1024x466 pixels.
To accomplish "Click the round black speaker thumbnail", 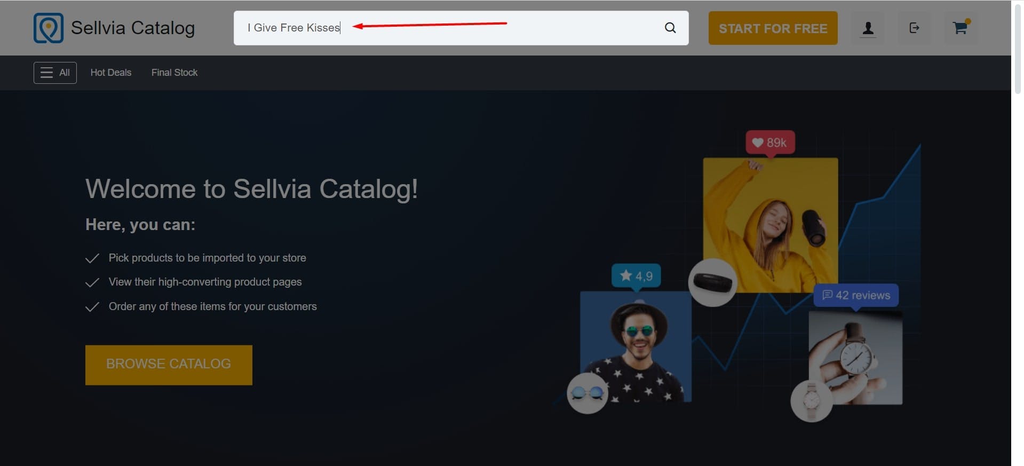I will point(713,282).
